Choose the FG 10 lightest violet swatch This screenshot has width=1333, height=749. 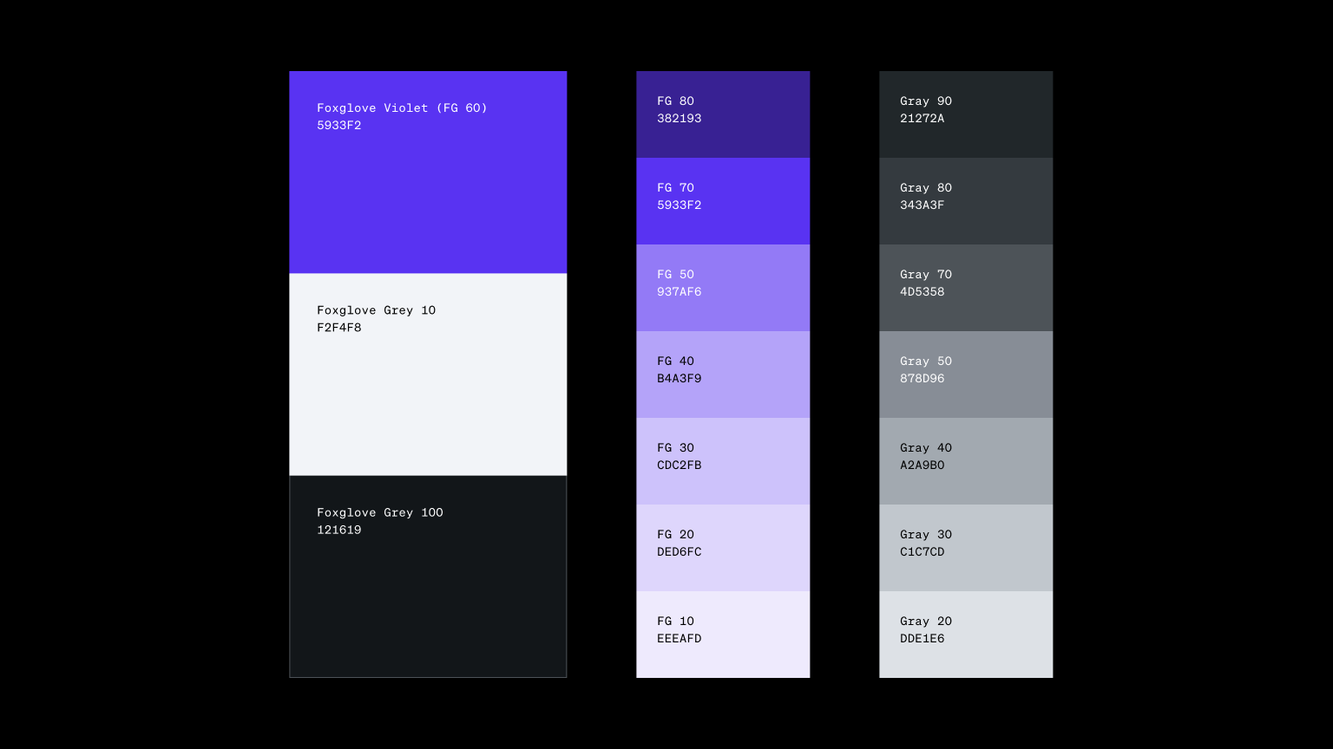click(x=723, y=635)
